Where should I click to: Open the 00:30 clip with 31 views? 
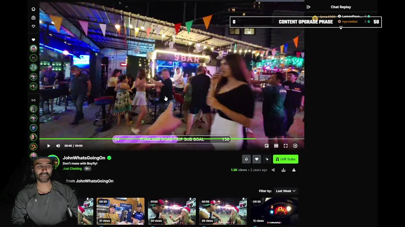[x=120, y=211]
